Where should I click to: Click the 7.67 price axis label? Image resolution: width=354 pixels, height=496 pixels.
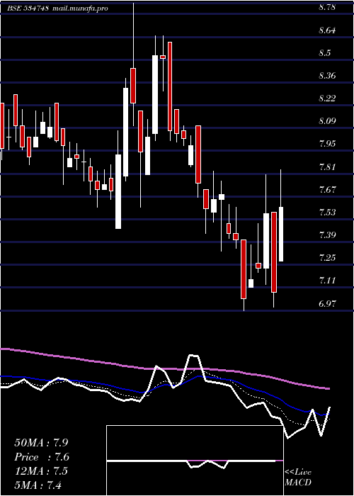(327, 189)
